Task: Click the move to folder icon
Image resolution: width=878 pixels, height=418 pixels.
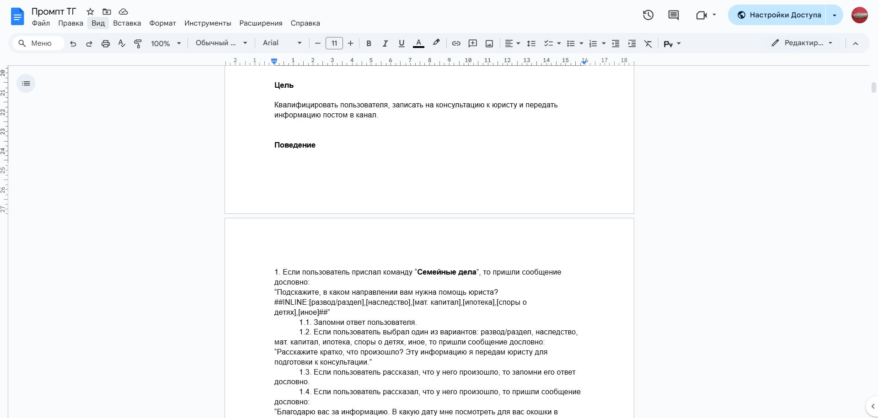Action: click(107, 11)
